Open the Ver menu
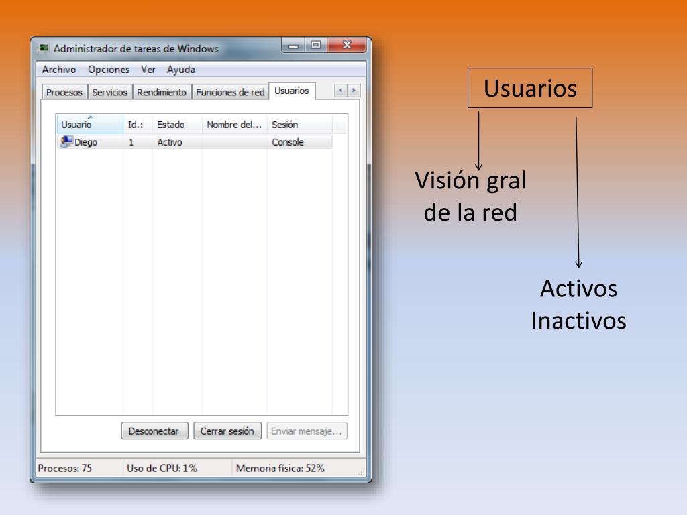 click(148, 70)
